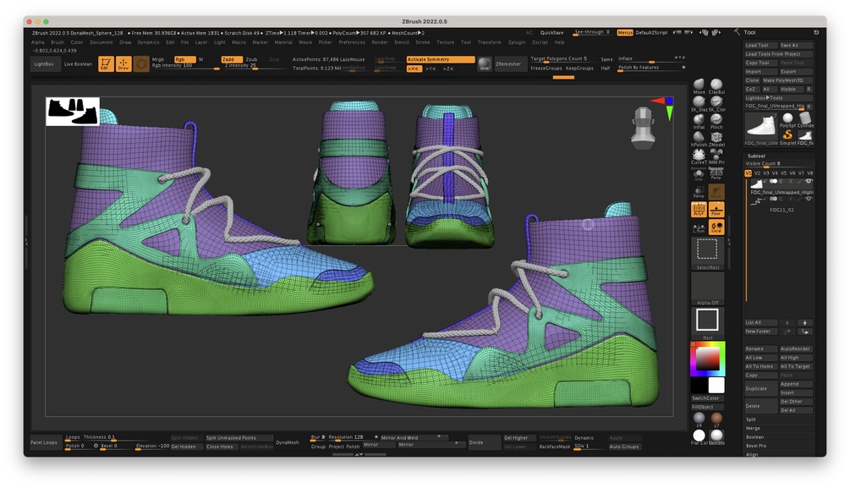Select the Cylinder3D tool thumbnail
The image size is (850, 488).
[x=805, y=120]
